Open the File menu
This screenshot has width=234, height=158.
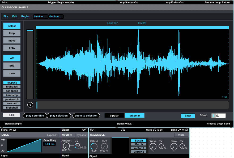coord(6,16)
